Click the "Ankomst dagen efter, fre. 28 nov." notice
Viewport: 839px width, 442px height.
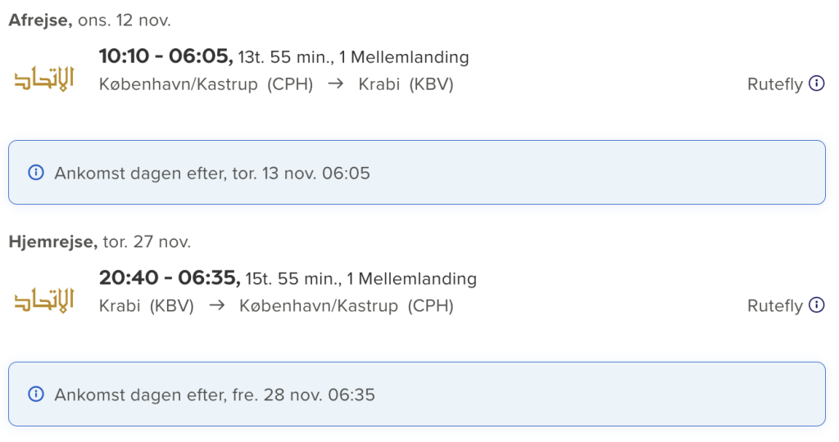[417, 395]
